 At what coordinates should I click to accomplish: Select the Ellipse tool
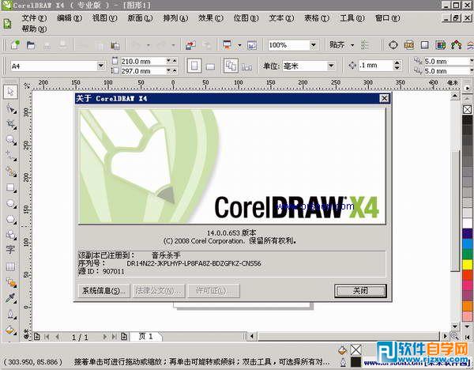coord(11,204)
